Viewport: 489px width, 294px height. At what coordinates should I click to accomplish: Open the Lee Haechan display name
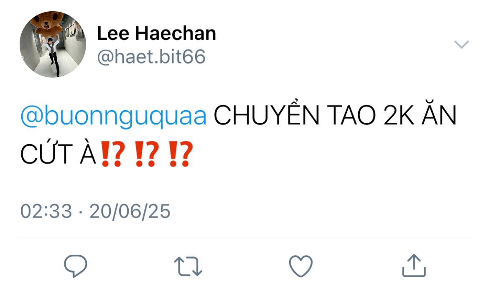[x=157, y=33]
